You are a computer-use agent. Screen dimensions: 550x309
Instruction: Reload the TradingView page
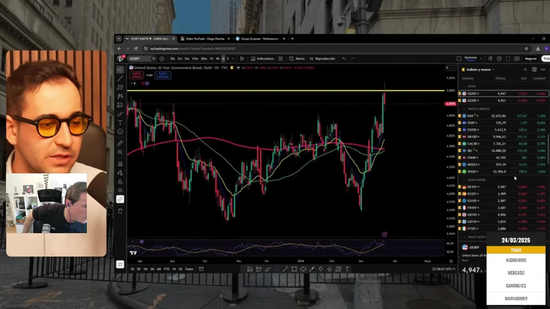136,48
